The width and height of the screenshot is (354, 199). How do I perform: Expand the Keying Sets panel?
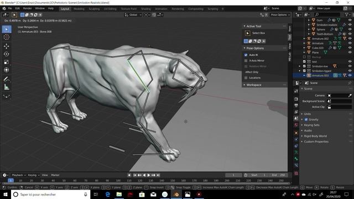[302, 125]
